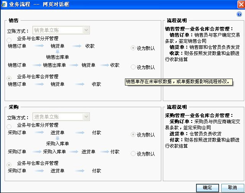
Task: Click the down arrow under 进货单
Action: tap(57, 138)
